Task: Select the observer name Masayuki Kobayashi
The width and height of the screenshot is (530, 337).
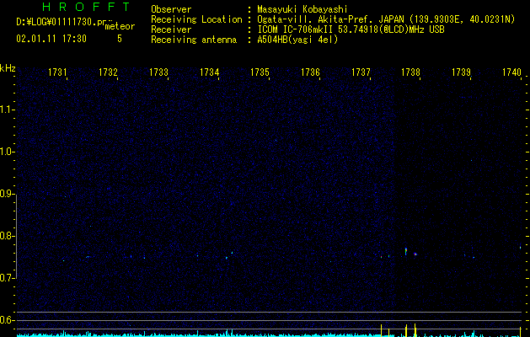Action: click(302, 9)
